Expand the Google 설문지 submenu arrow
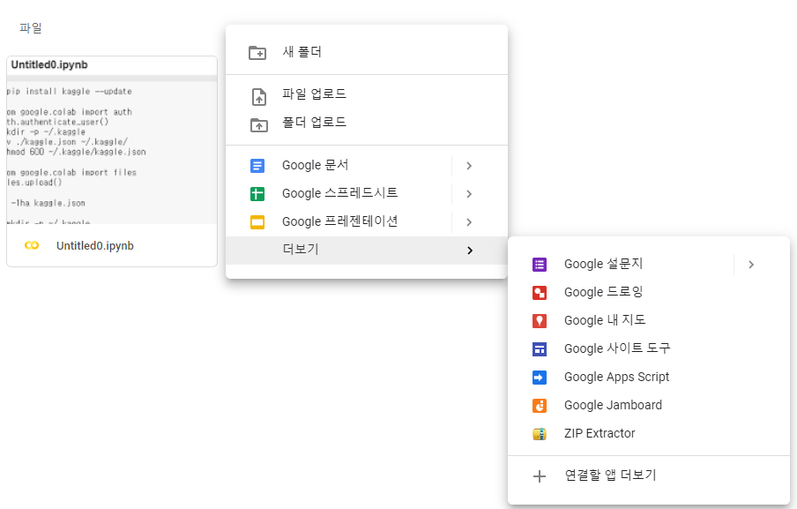Image resolution: width=797 pixels, height=509 pixels. 750,263
